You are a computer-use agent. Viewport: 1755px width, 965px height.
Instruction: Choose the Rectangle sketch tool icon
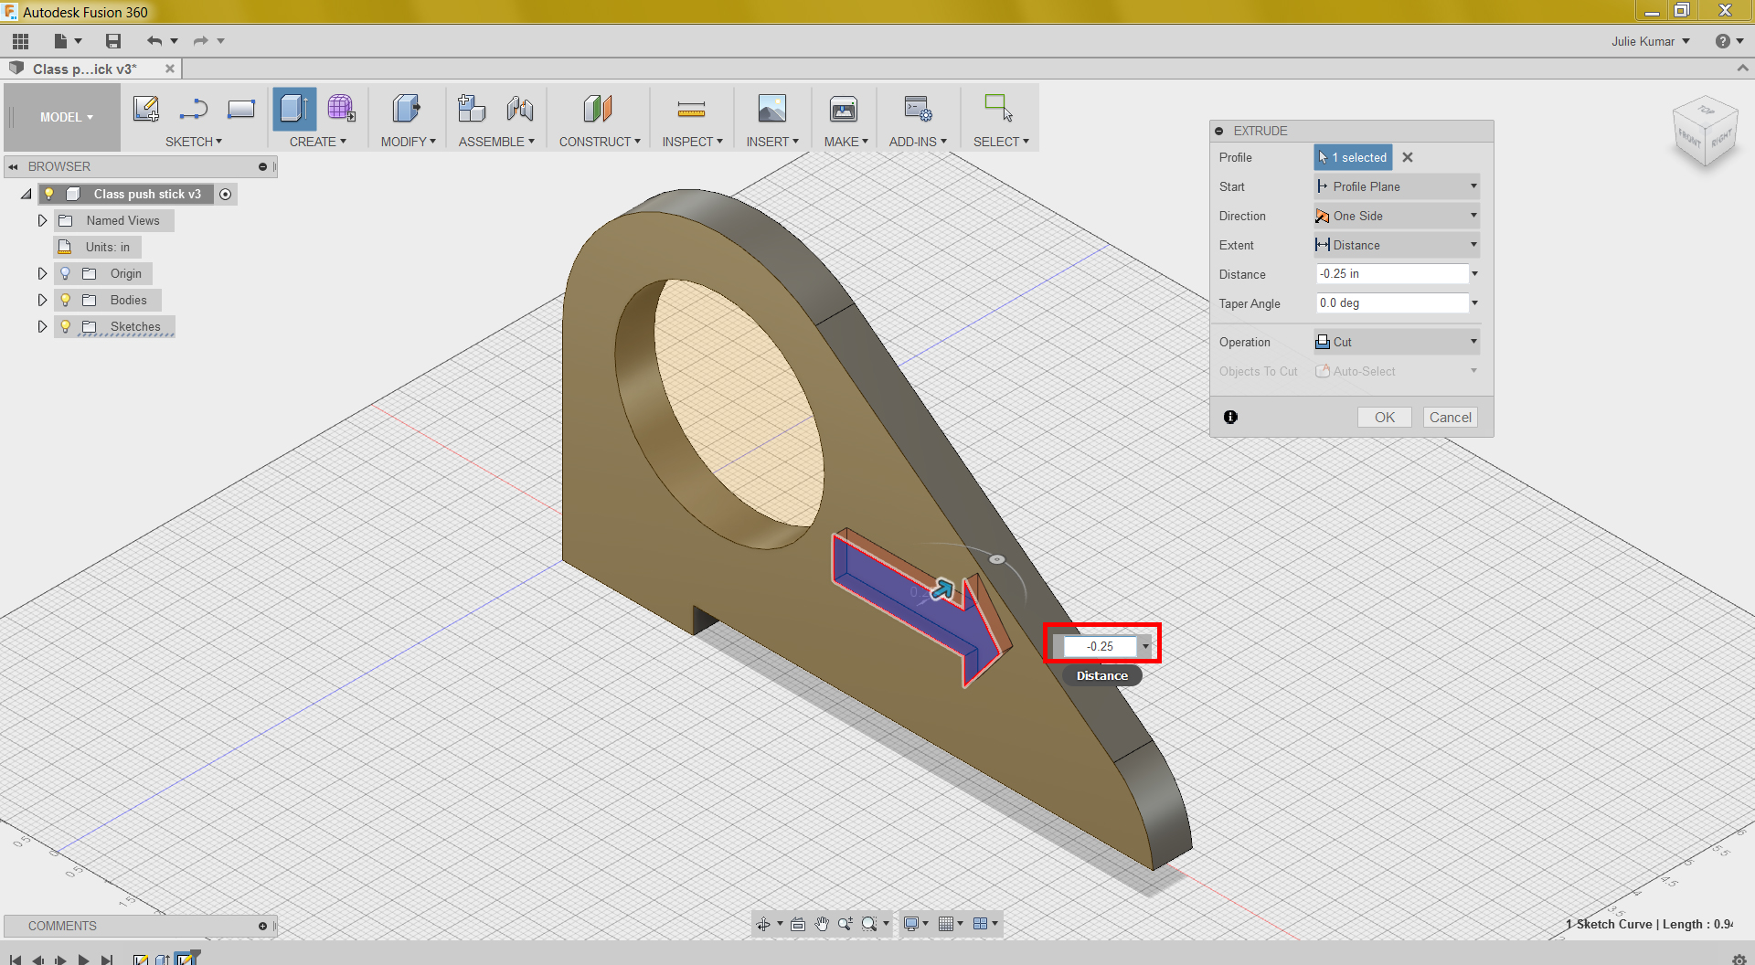241,109
